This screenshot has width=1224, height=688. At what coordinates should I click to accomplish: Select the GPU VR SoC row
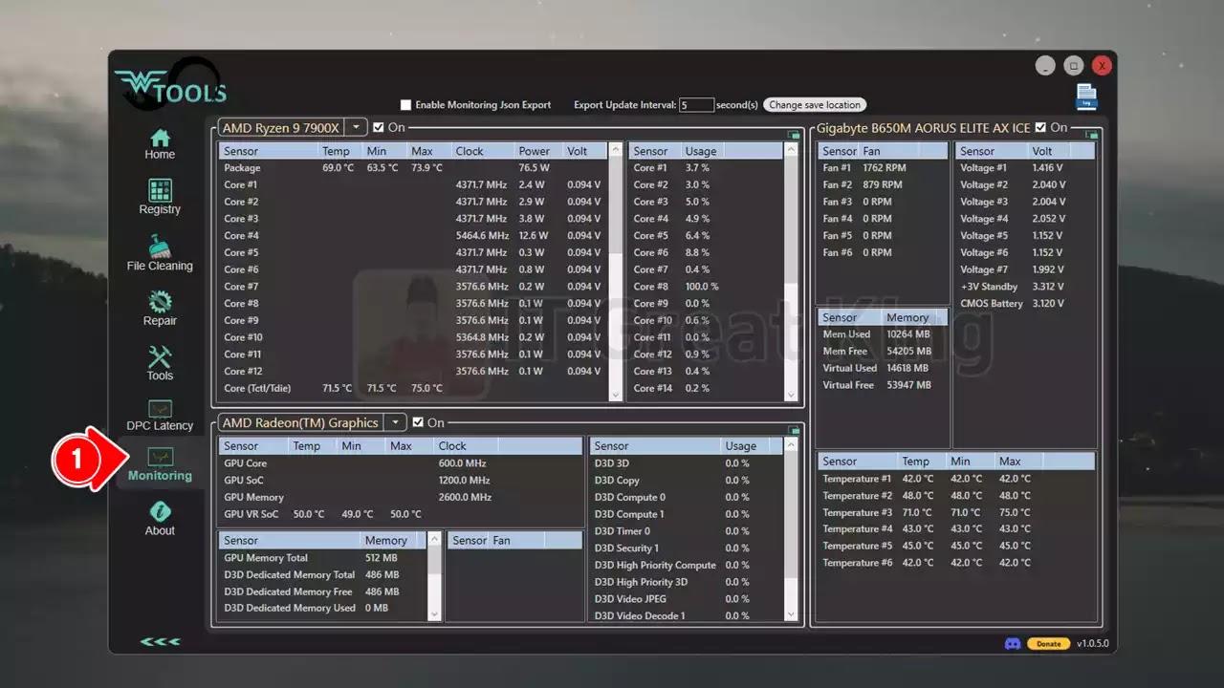click(x=401, y=514)
